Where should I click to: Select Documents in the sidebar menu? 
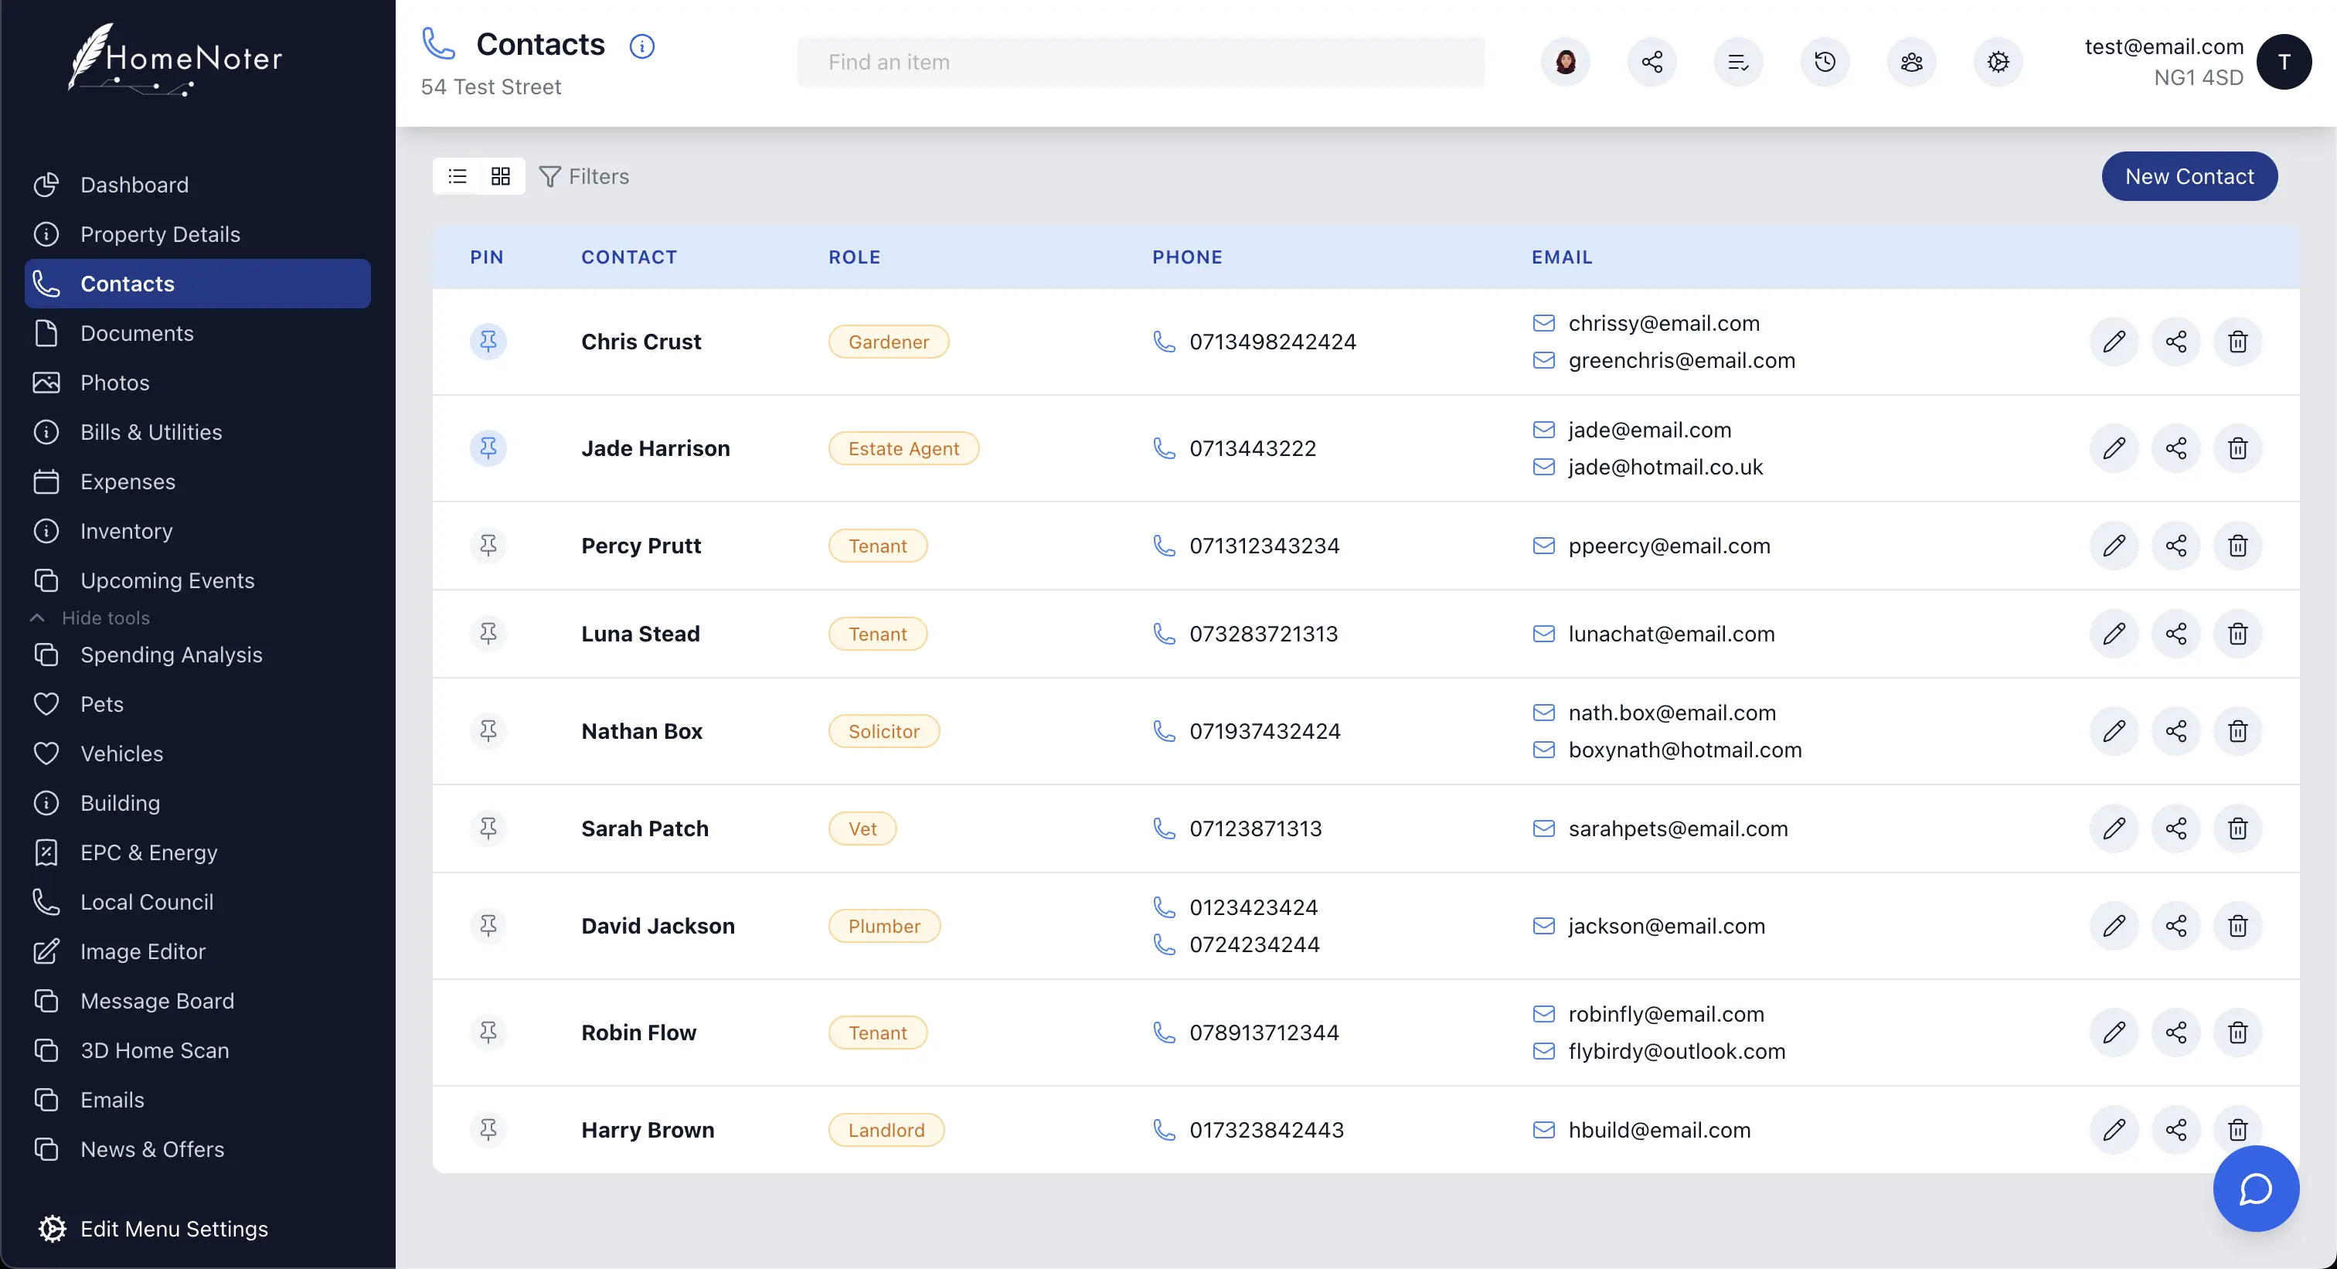[136, 333]
